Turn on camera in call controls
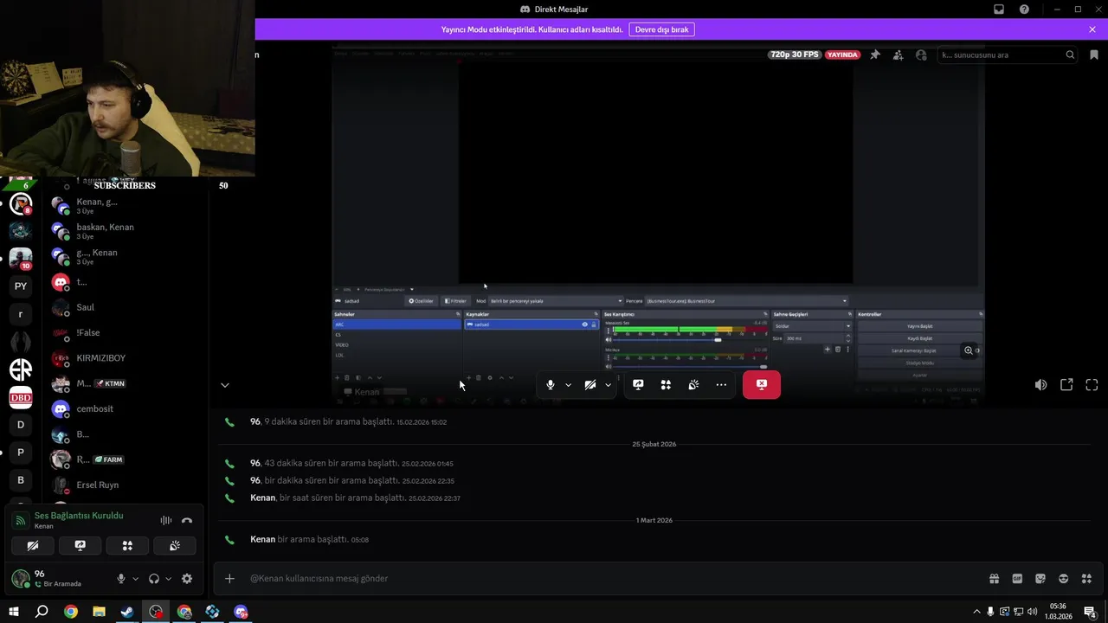This screenshot has width=1108, height=623. [590, 385]
